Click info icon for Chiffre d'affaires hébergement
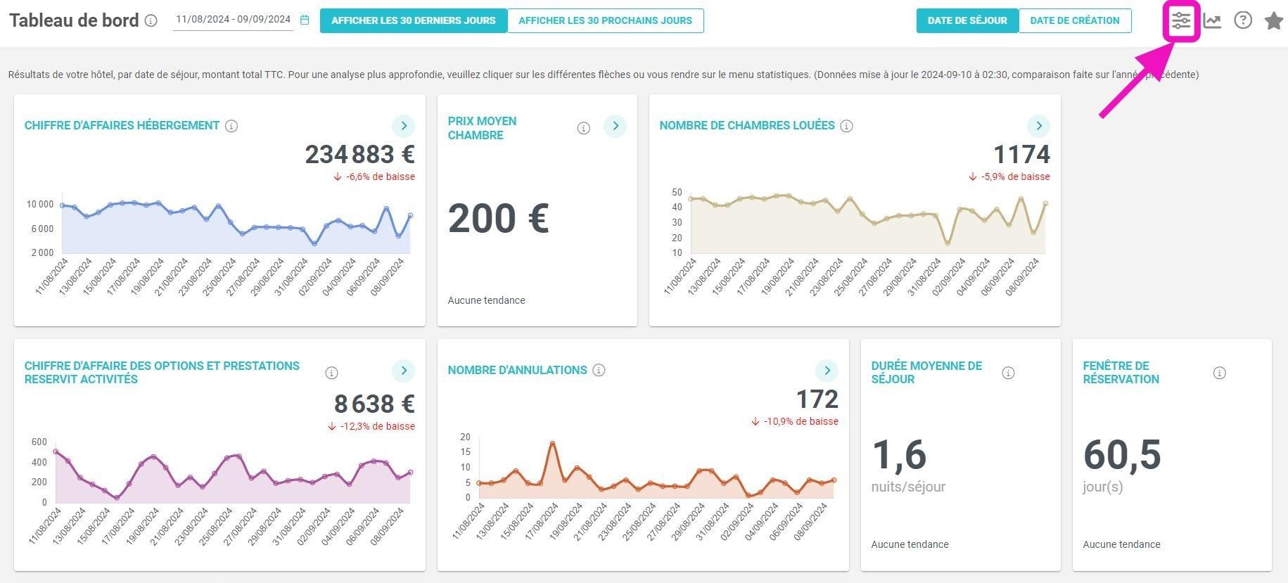 click(231, 126)
